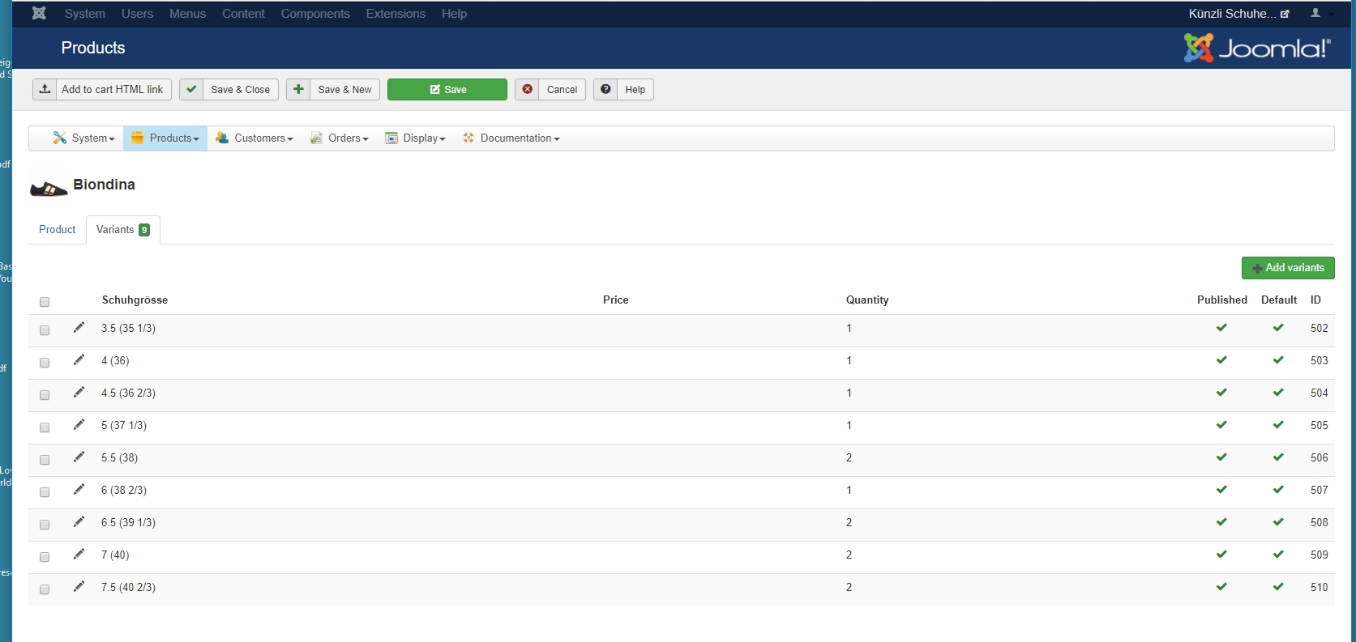Toggle Published checkmark for variant 510
The width and height of the screenshot is (1356, 642).
click(1221, 587)
